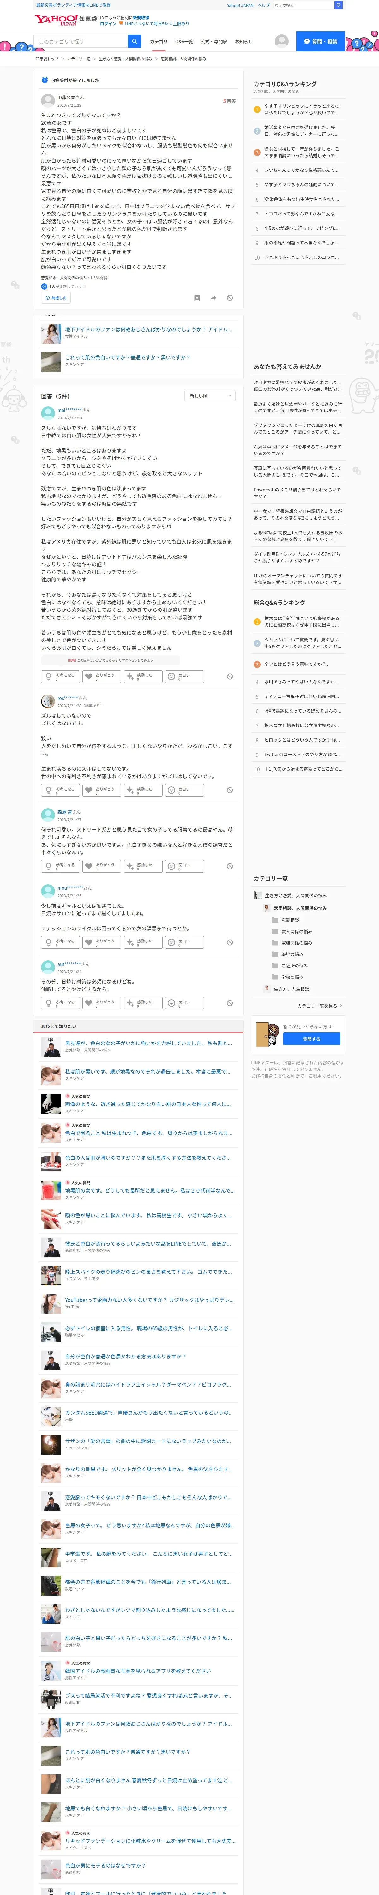Open related question YouTuberって企画力ない人
The height and width of the screenshot is (1895, 379).
click(x=149, y=1300)
